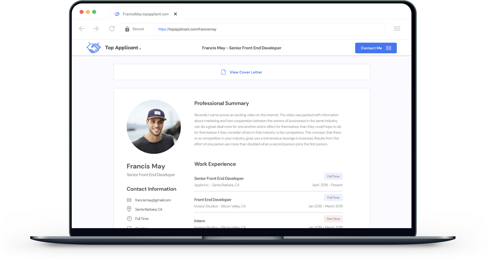Click Francis May's profile photo
This screenshot has width=490, height=260.
pyautogui.click(x=154, y=127)
